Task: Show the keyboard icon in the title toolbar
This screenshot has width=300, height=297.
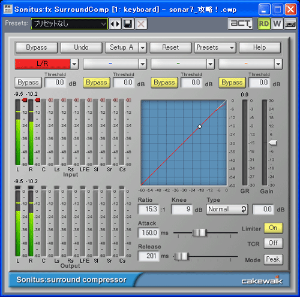Action: 290,24
